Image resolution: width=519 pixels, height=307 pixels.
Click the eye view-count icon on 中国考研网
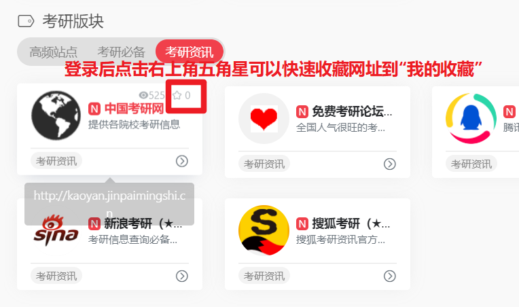[143, 95]
